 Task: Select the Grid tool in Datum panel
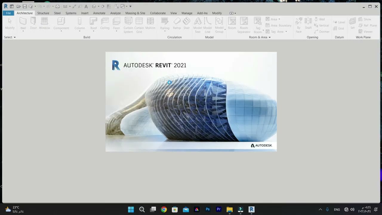(338, 28)
